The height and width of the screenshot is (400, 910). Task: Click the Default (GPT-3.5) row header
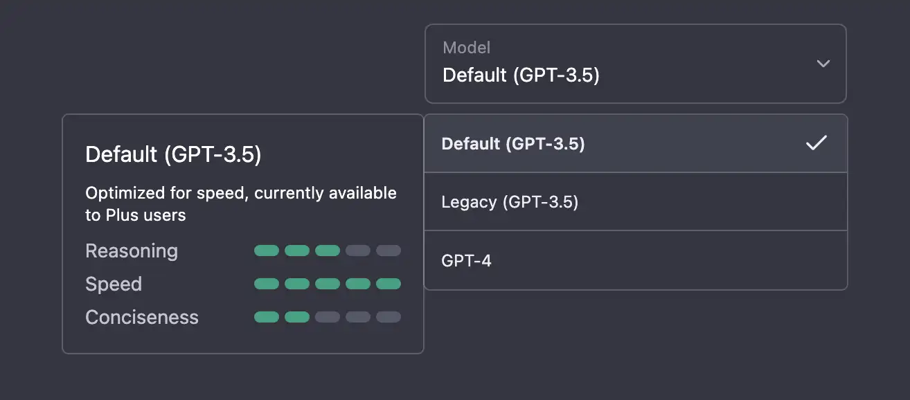[174, 154]
